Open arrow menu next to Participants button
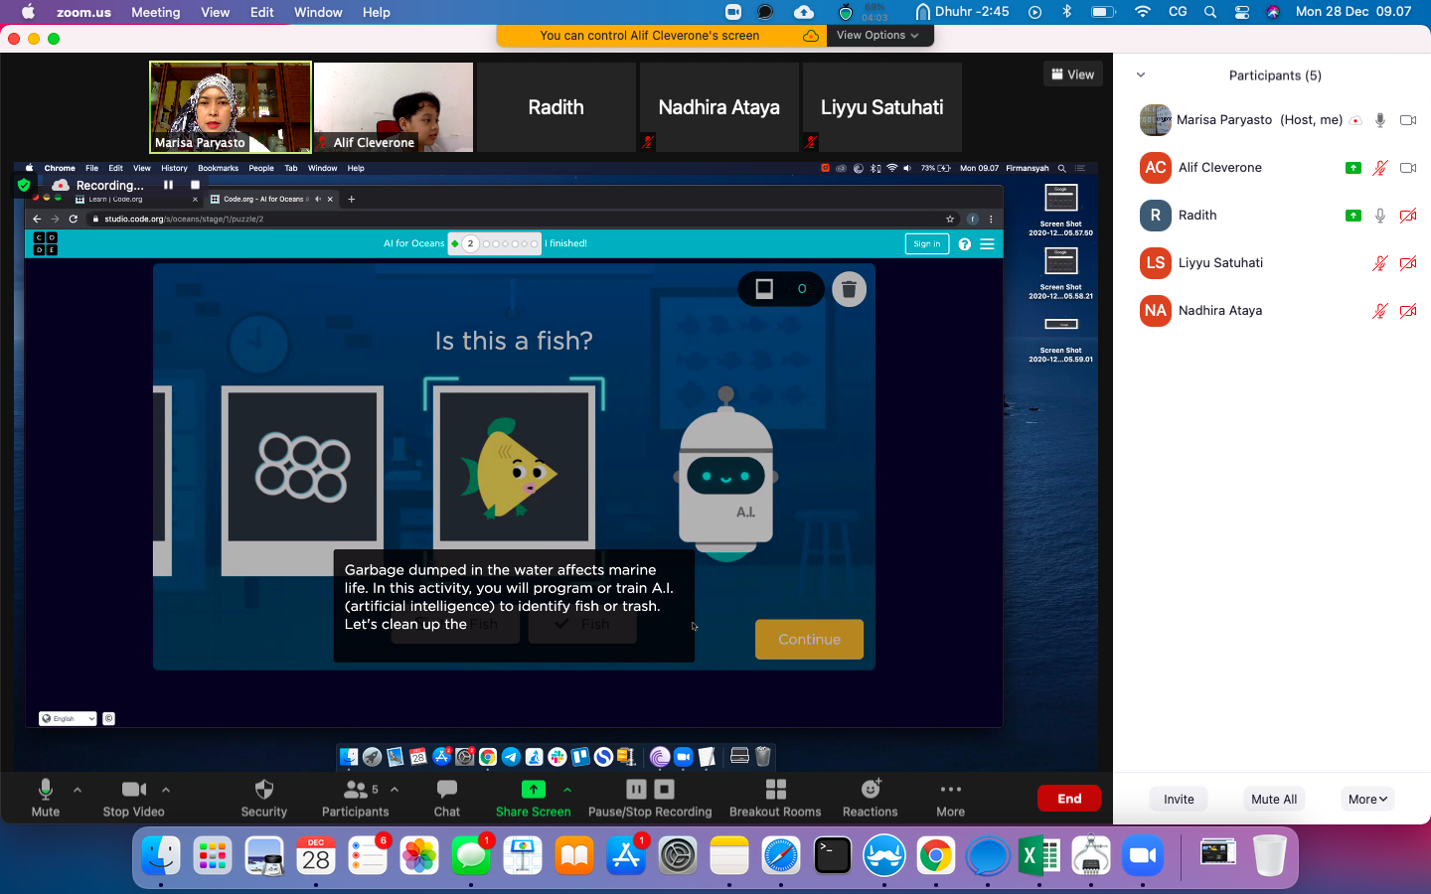 click(x=395, y=790)
